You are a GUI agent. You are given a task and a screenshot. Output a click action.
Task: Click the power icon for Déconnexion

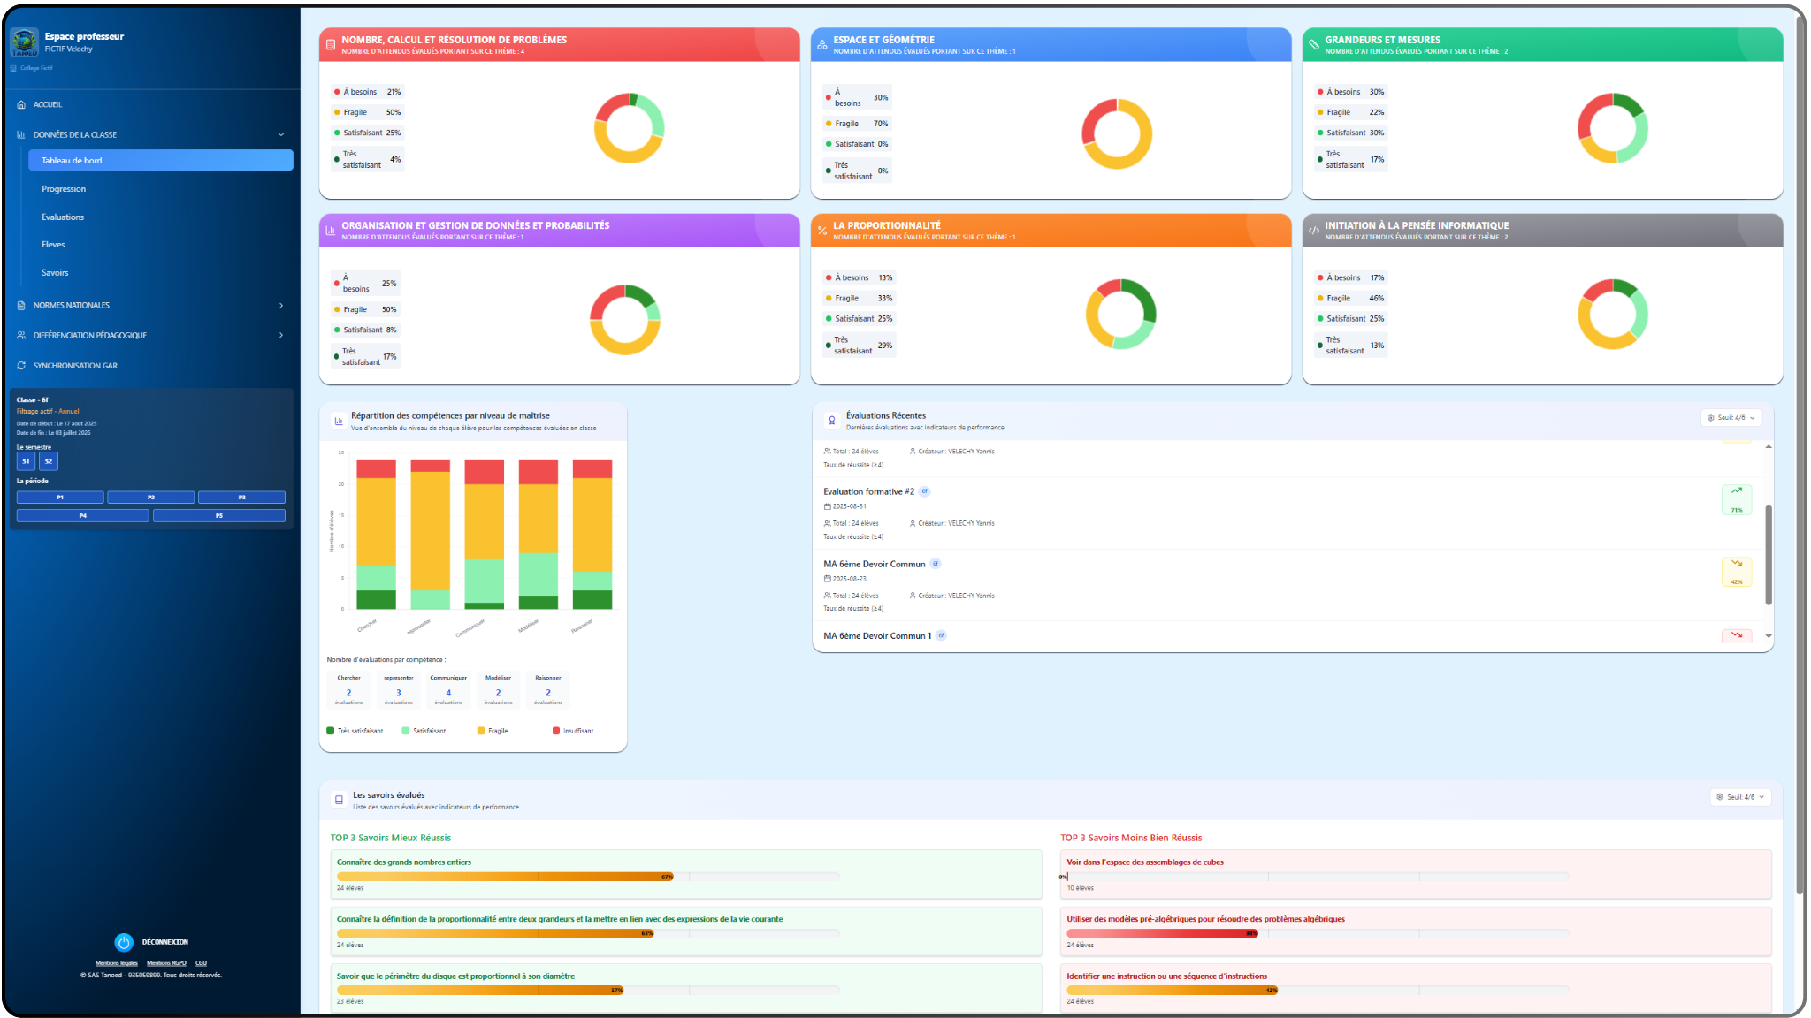click(124, 942)
